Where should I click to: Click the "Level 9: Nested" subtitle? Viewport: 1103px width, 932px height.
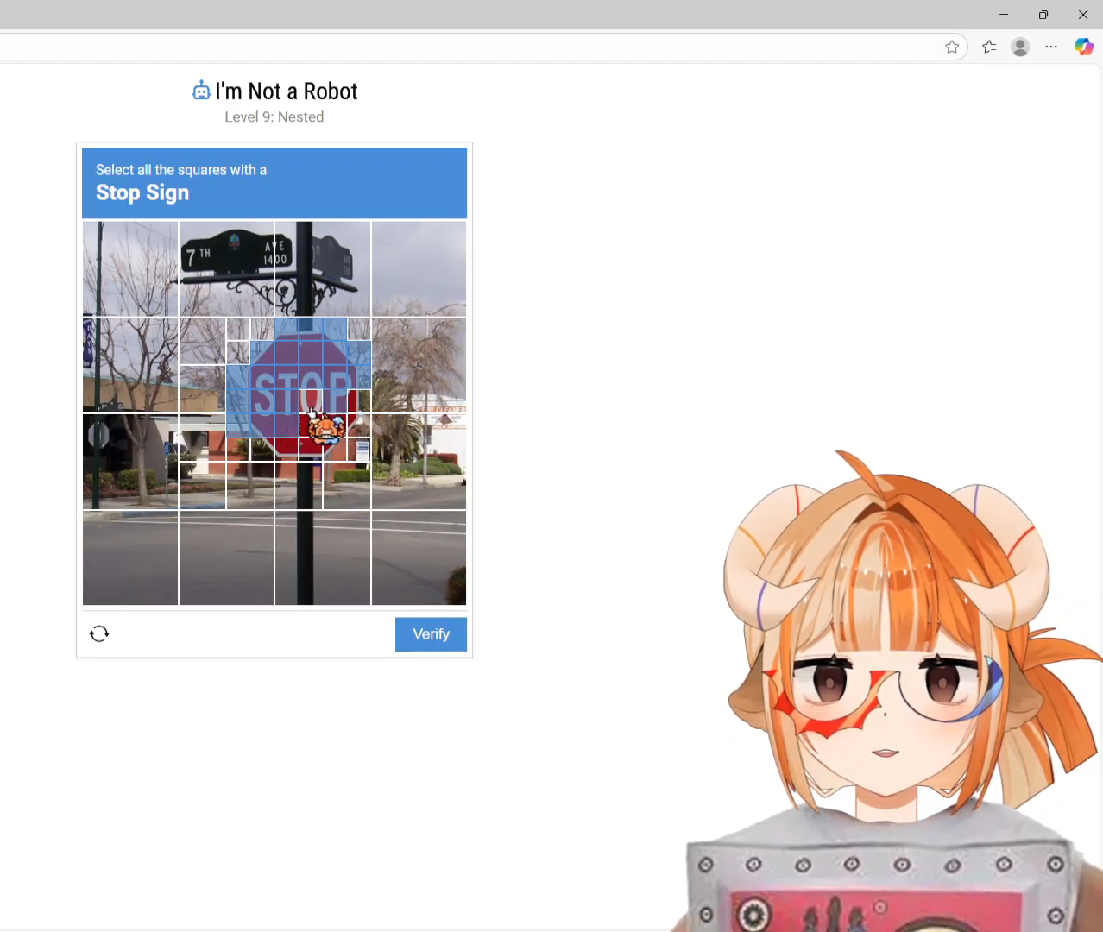[x=274, y=116]
